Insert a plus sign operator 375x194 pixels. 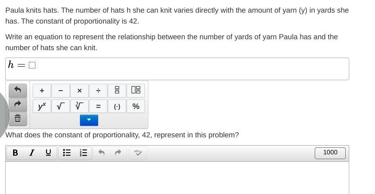point(42,91)
